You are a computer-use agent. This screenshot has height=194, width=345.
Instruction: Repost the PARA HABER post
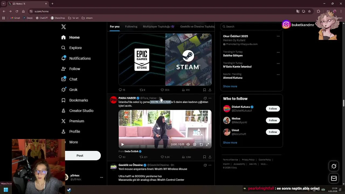(143, 157)
